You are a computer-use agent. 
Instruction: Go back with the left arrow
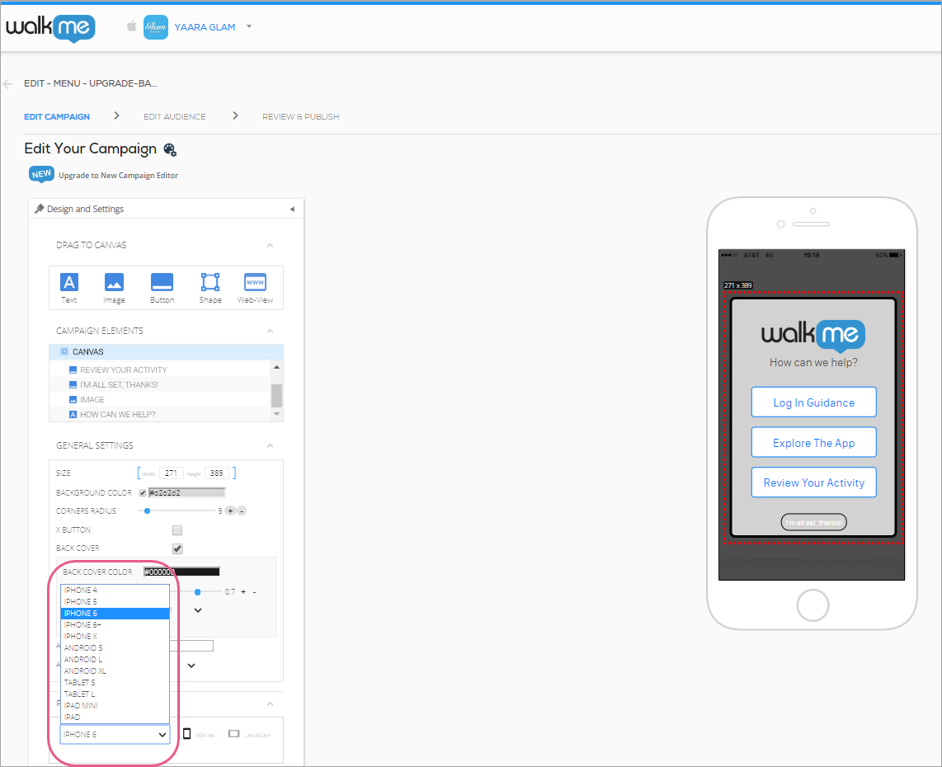(7, 83)
